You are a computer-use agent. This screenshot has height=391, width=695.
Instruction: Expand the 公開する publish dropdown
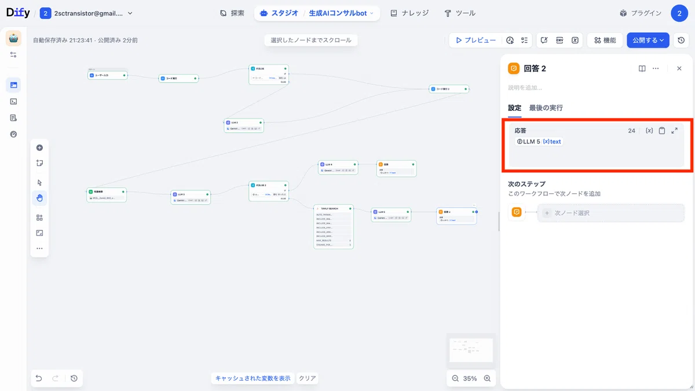648,40
